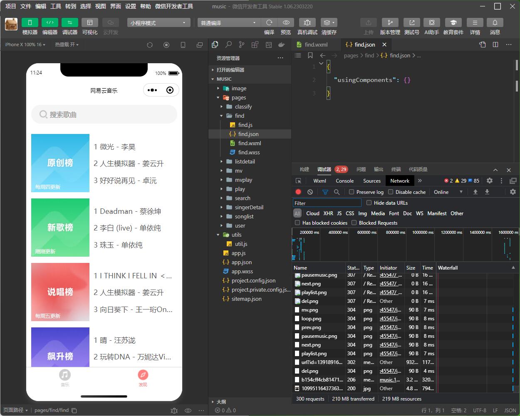This screenshot has width=520, height=416.
Task: Expand the classify folder
Action: click(x=222, y=106)
